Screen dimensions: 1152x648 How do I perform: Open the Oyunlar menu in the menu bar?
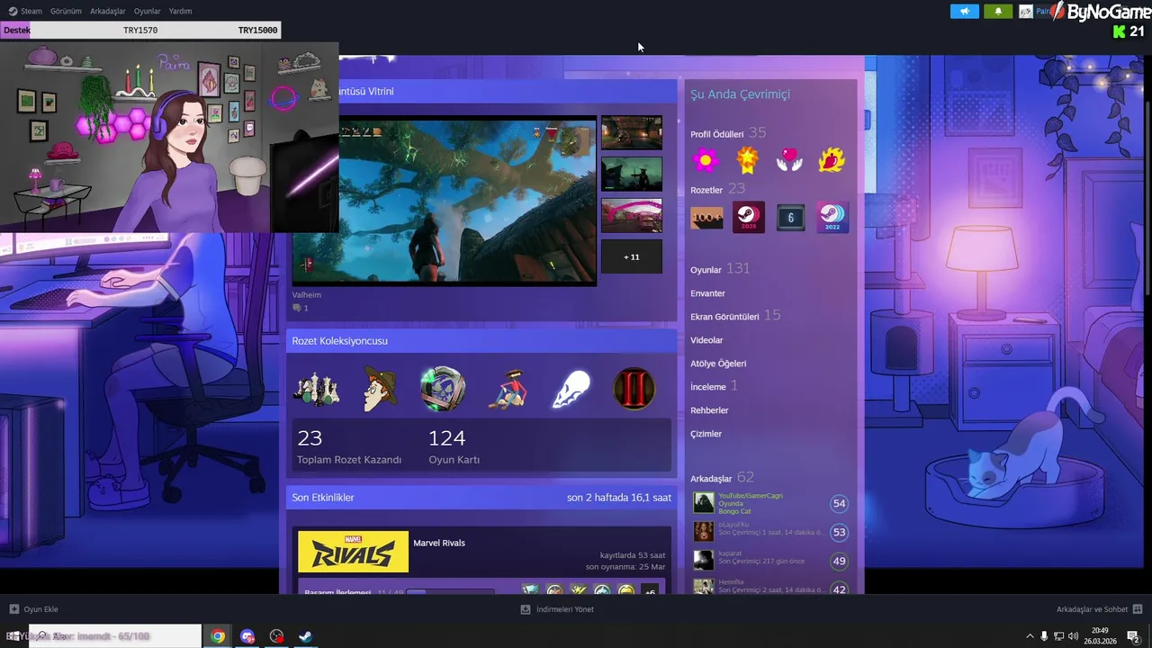click(x=147, y=11)
